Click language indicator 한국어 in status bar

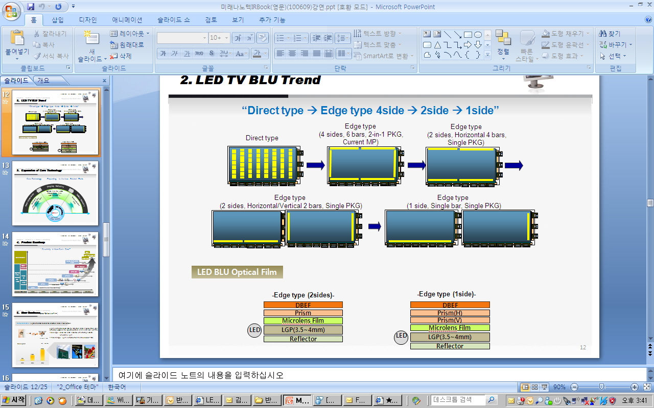pyautogui.click(x=116, y=387)
